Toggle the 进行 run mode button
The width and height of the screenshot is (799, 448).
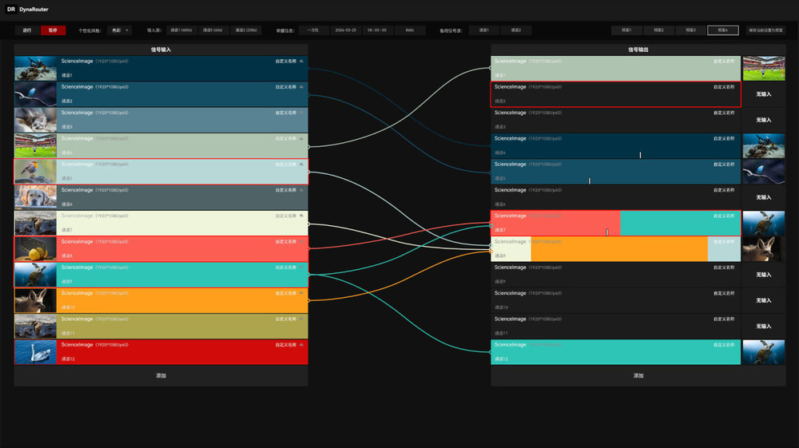click(x=27, y=30)
